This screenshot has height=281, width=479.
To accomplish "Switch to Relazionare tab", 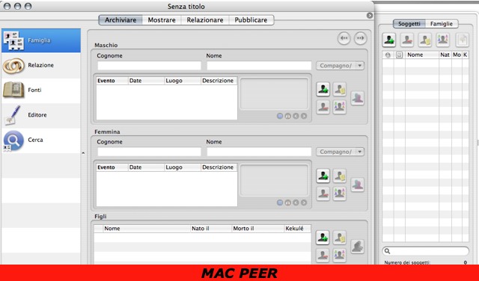I will (205, 20).
